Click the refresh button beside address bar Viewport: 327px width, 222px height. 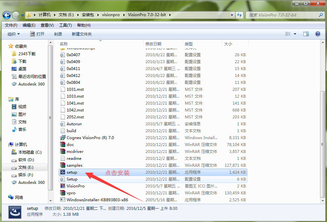point(239,15)
